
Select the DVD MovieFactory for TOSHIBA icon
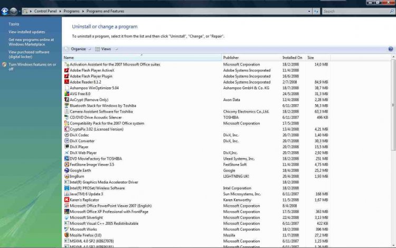(x=67, y=159)
